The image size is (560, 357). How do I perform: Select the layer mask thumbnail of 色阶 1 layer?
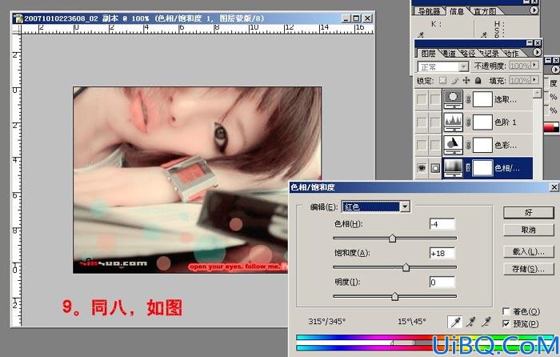coord(482,122)
